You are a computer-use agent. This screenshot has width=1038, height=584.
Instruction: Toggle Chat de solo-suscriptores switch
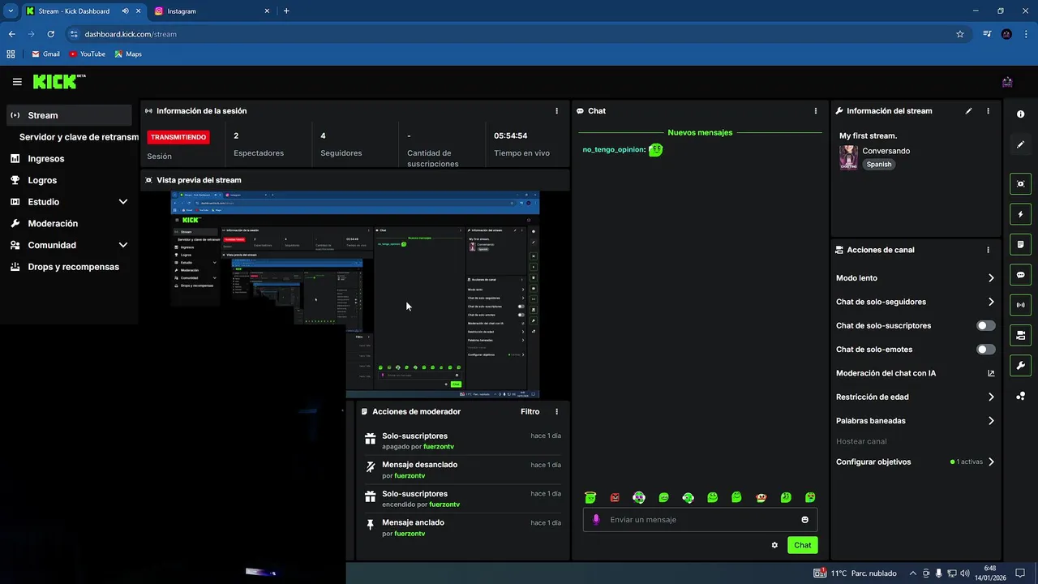pos(986,325)
